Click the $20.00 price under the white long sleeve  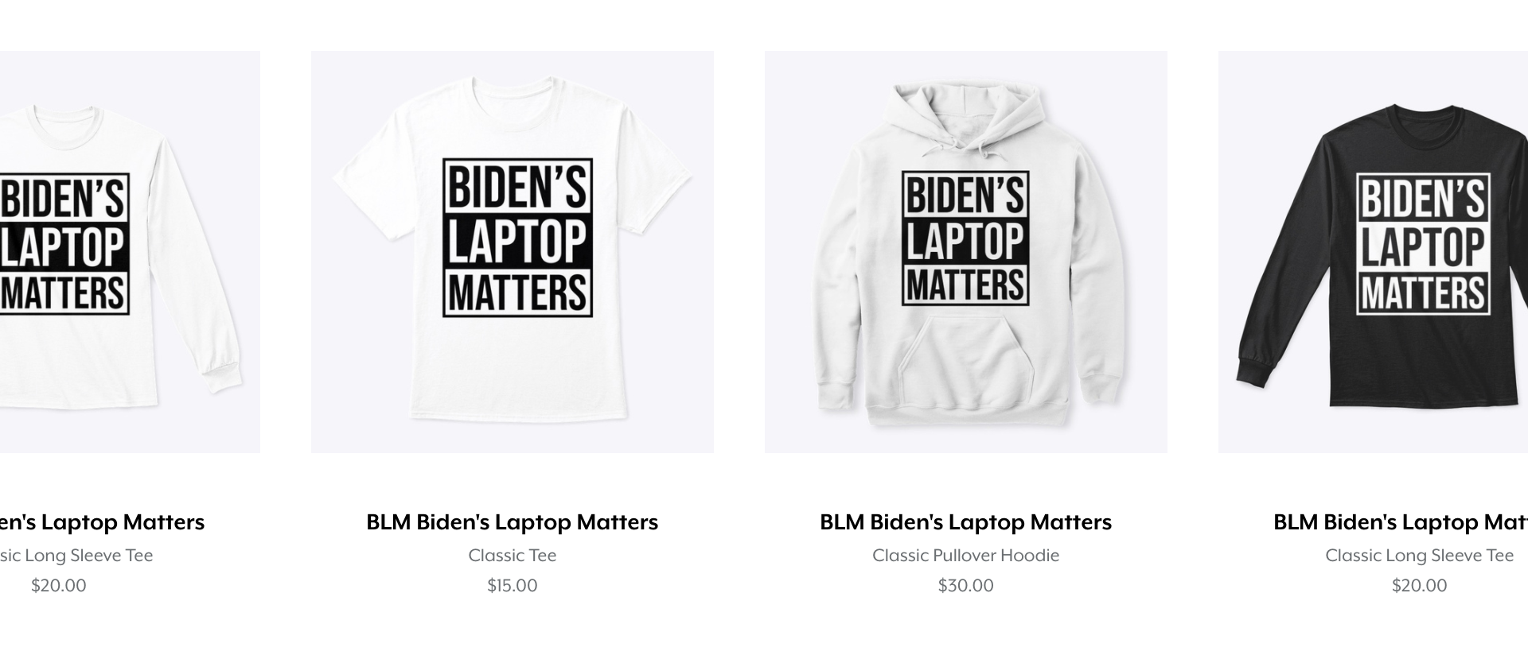coord(58,586)
